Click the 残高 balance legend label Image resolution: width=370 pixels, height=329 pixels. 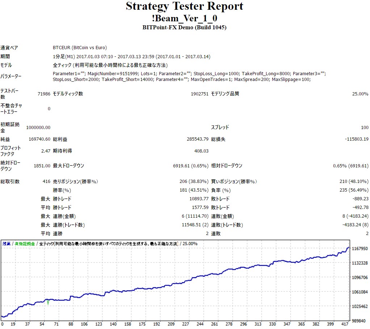pos(7,244)
